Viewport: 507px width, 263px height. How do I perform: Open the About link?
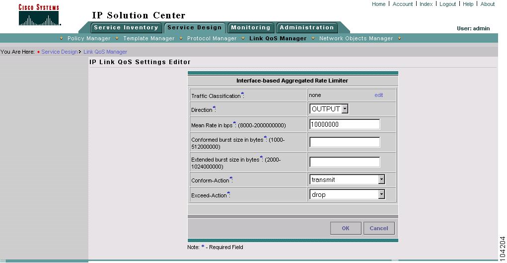pyautogui.click(x=488, y=4)
